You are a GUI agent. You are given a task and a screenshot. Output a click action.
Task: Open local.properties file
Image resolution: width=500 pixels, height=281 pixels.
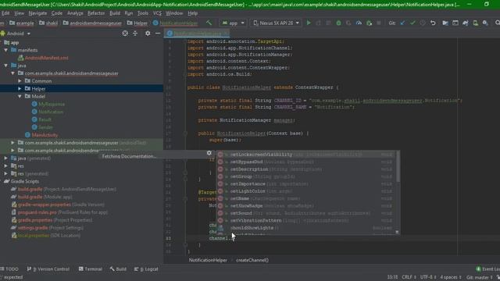pos(34,236)
